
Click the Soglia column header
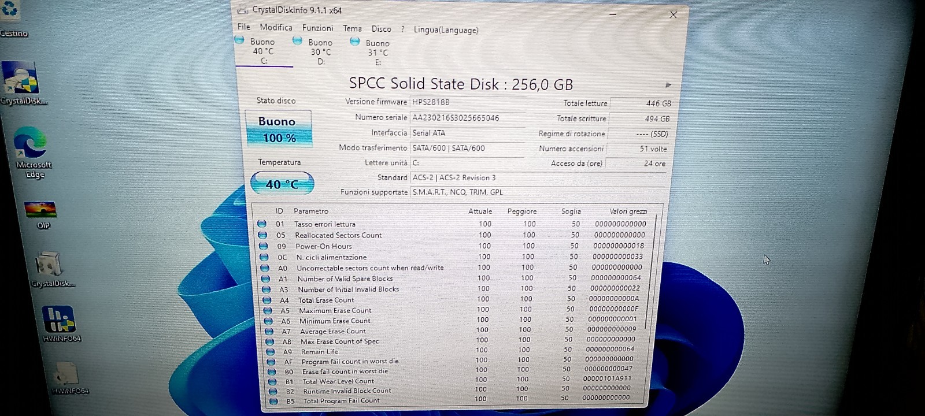[x=571, y=211]
